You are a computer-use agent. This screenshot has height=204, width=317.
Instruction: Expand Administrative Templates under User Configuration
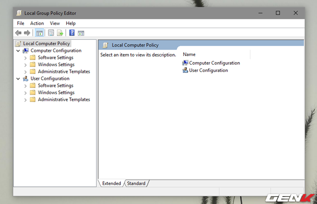pyautogui.click(x=25, y=100)
